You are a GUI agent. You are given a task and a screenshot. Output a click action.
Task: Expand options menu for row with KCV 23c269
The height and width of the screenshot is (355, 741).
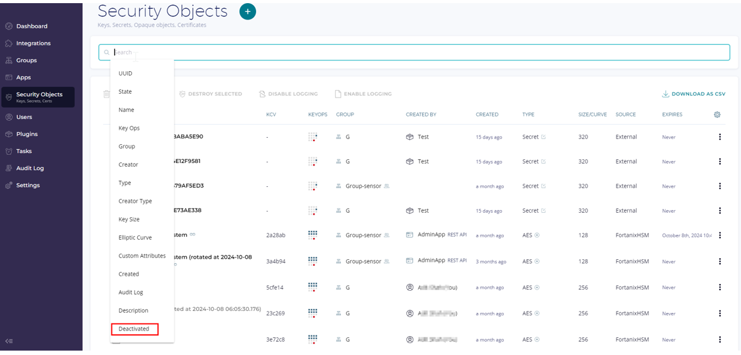(720, 313)
